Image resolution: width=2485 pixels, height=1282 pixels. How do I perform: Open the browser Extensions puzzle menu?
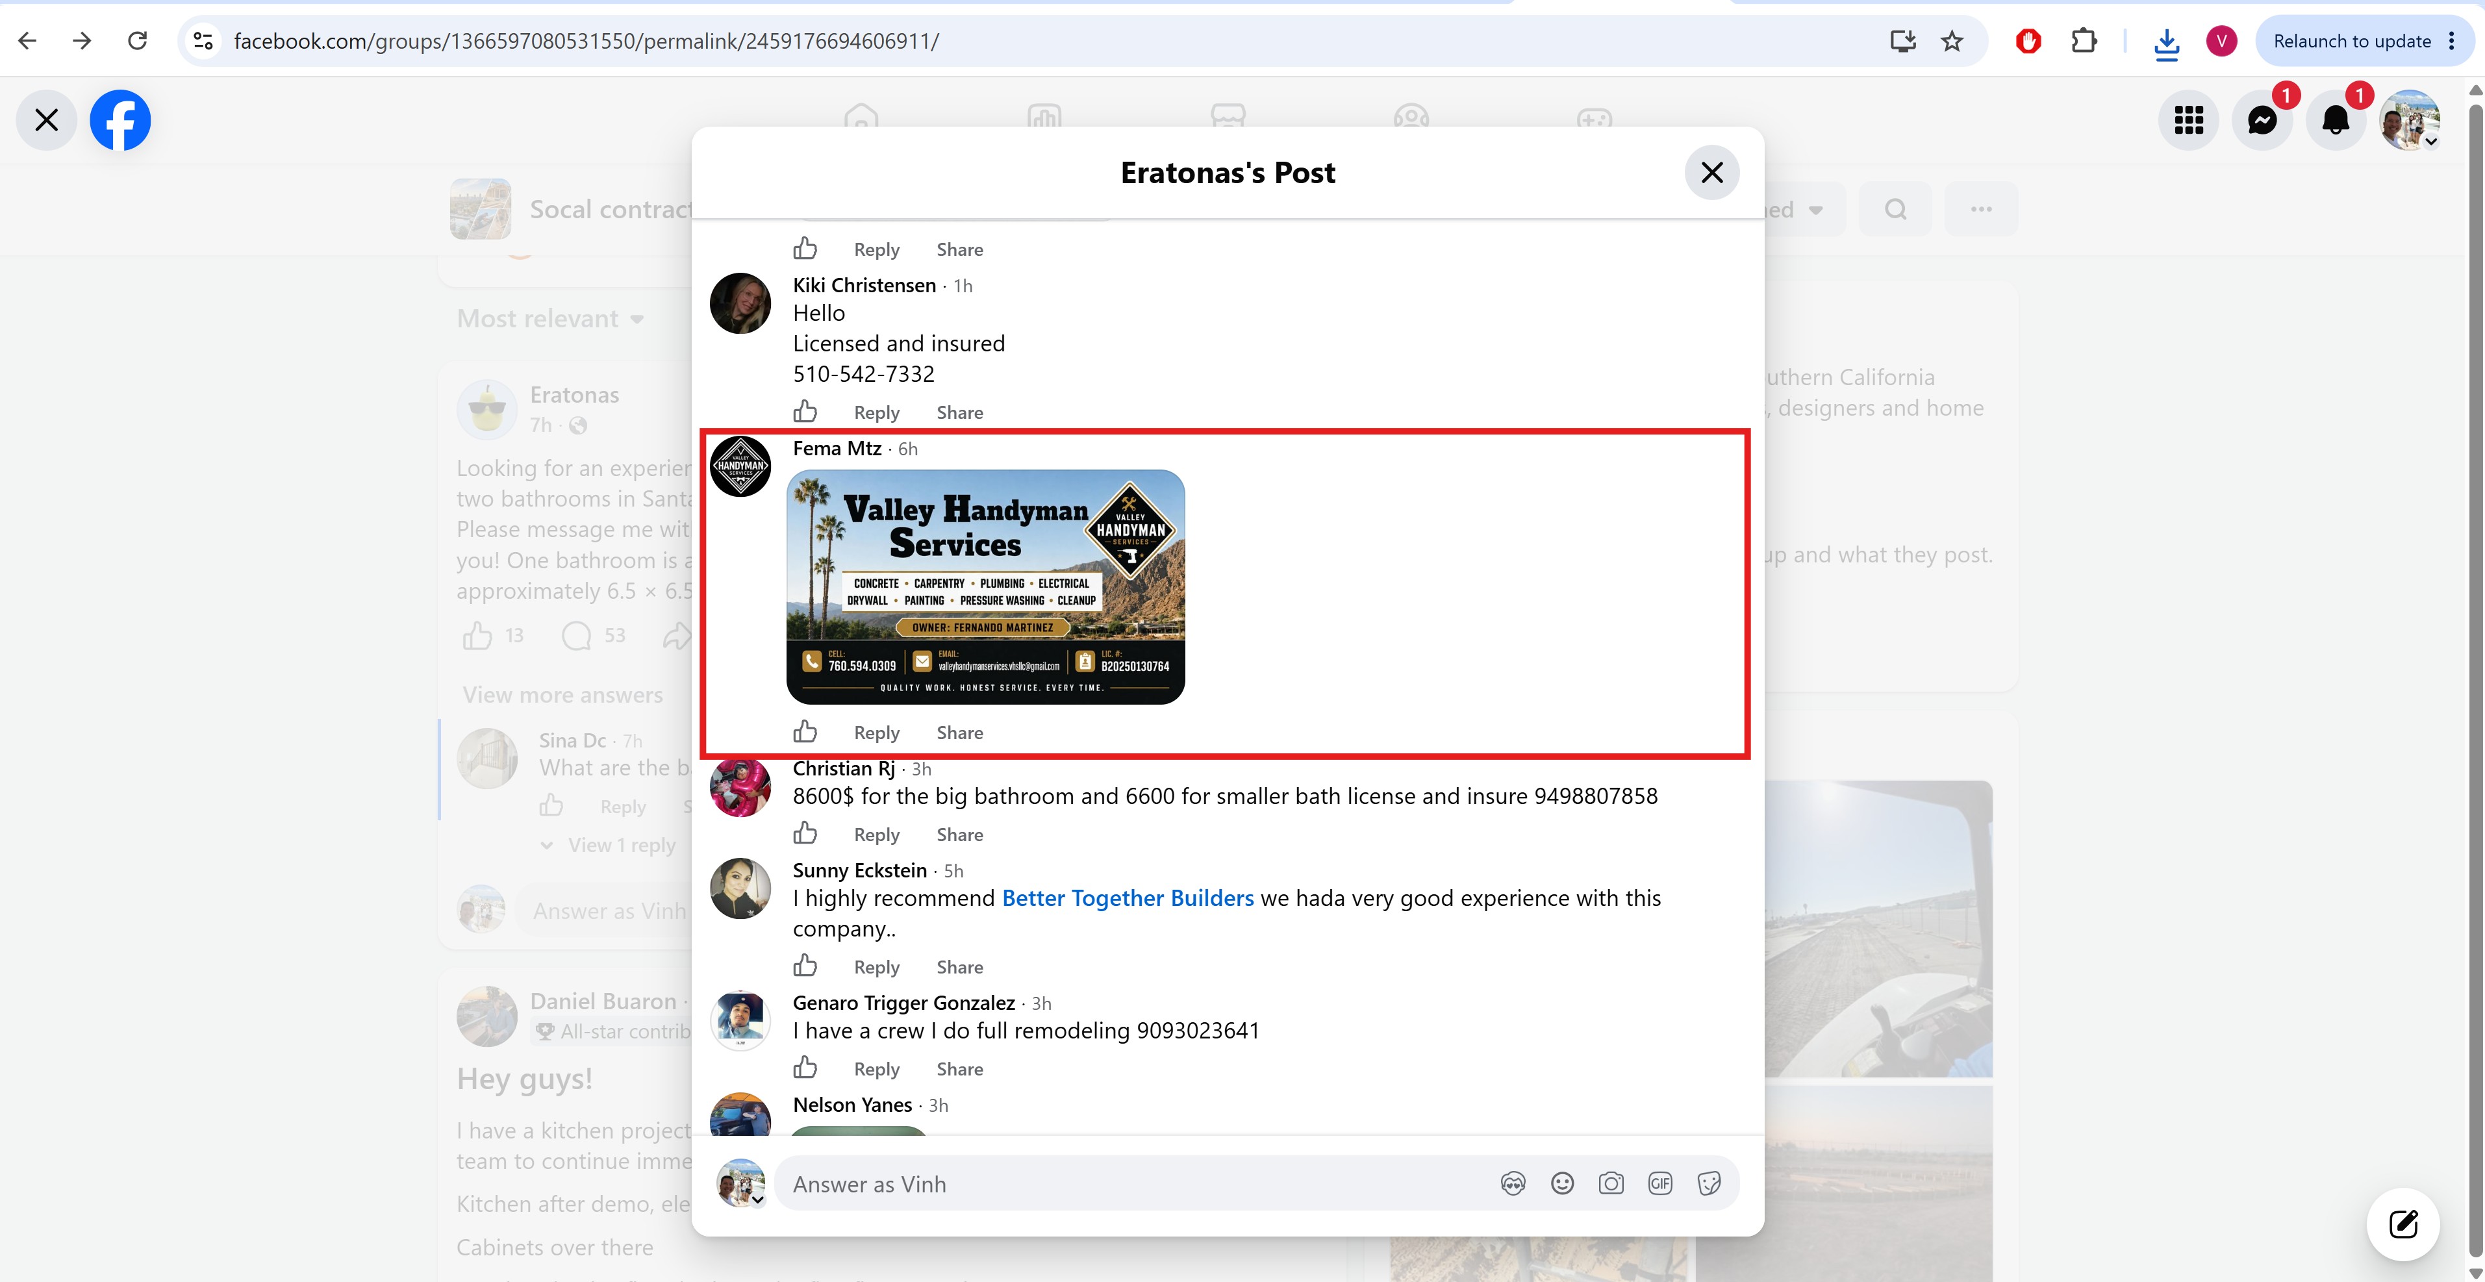[x=2084, y=40]
